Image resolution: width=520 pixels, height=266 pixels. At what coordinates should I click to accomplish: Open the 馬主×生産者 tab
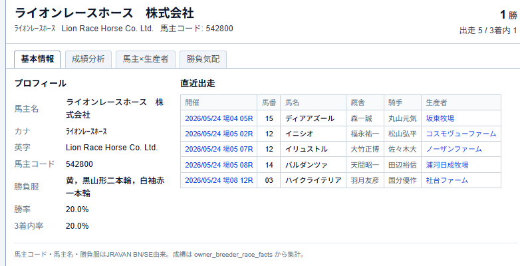[x=146, y=59]
